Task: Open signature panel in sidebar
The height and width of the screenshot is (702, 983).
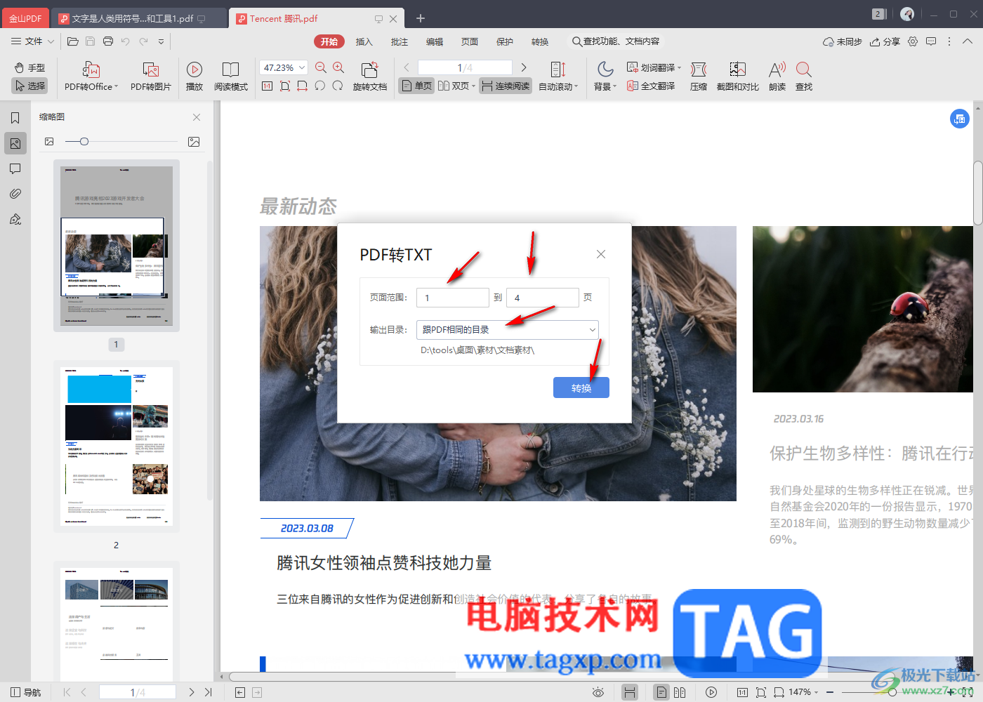Action: point(15,219)
